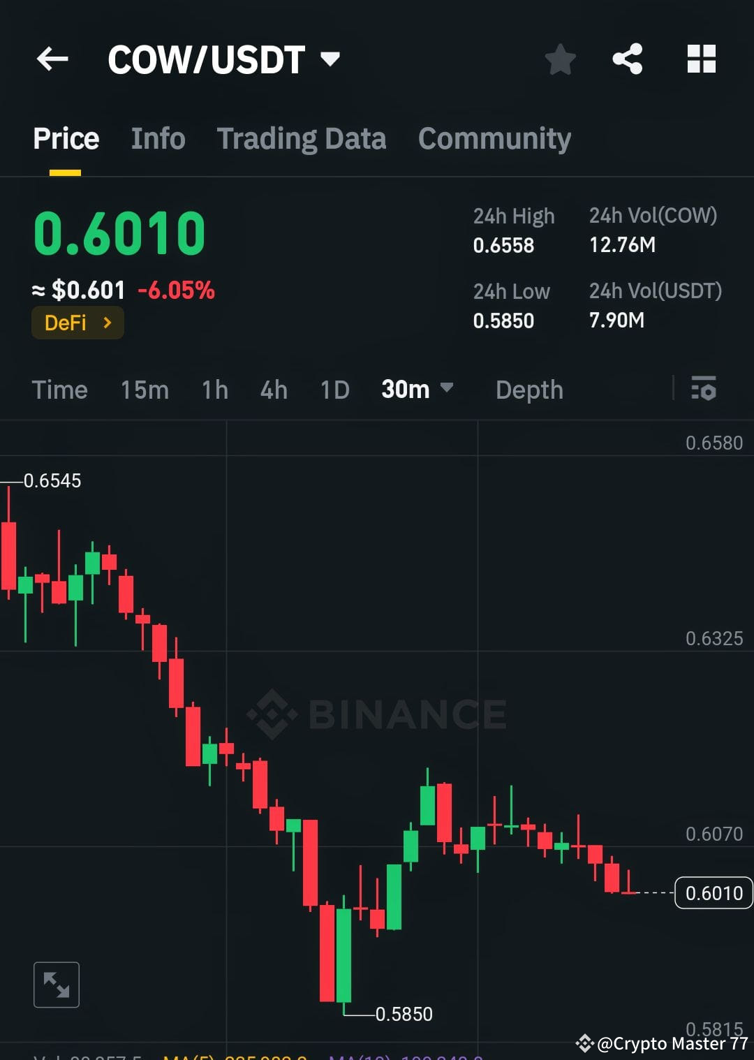Favorite COW/USDT with the star icon
The image size is (754, 1060).
[x=561, y=59]
